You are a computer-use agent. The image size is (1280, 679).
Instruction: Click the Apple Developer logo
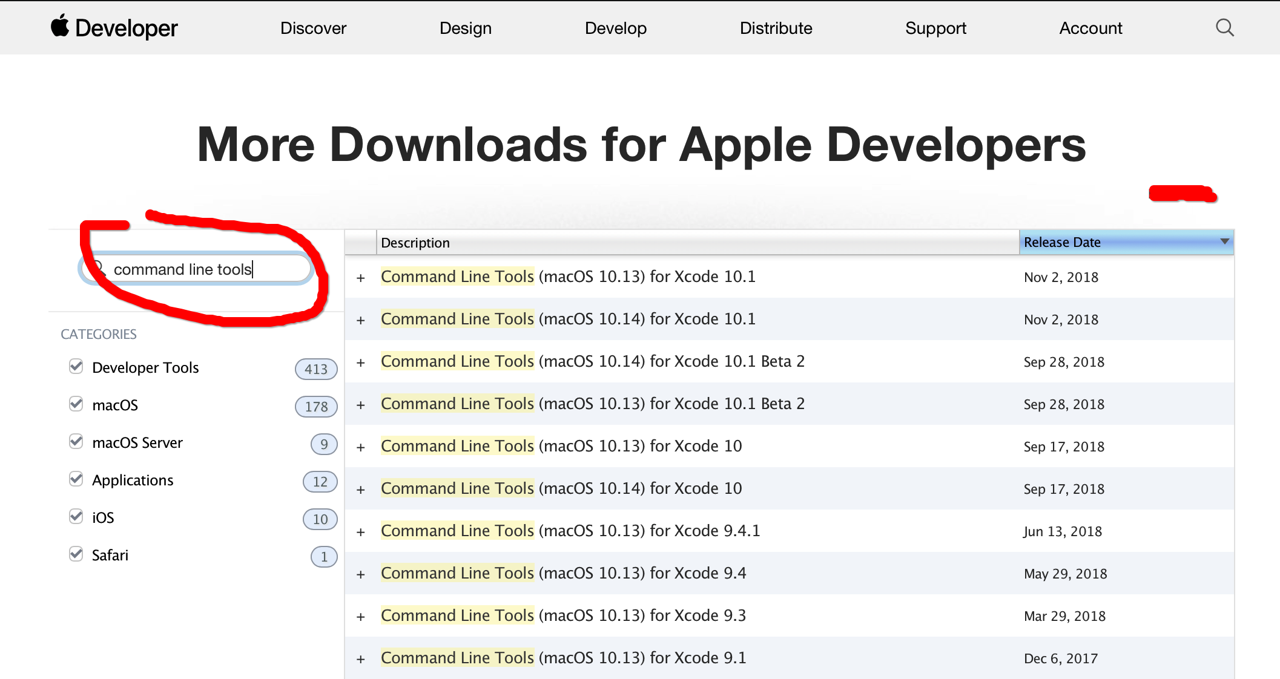[114, 28]
